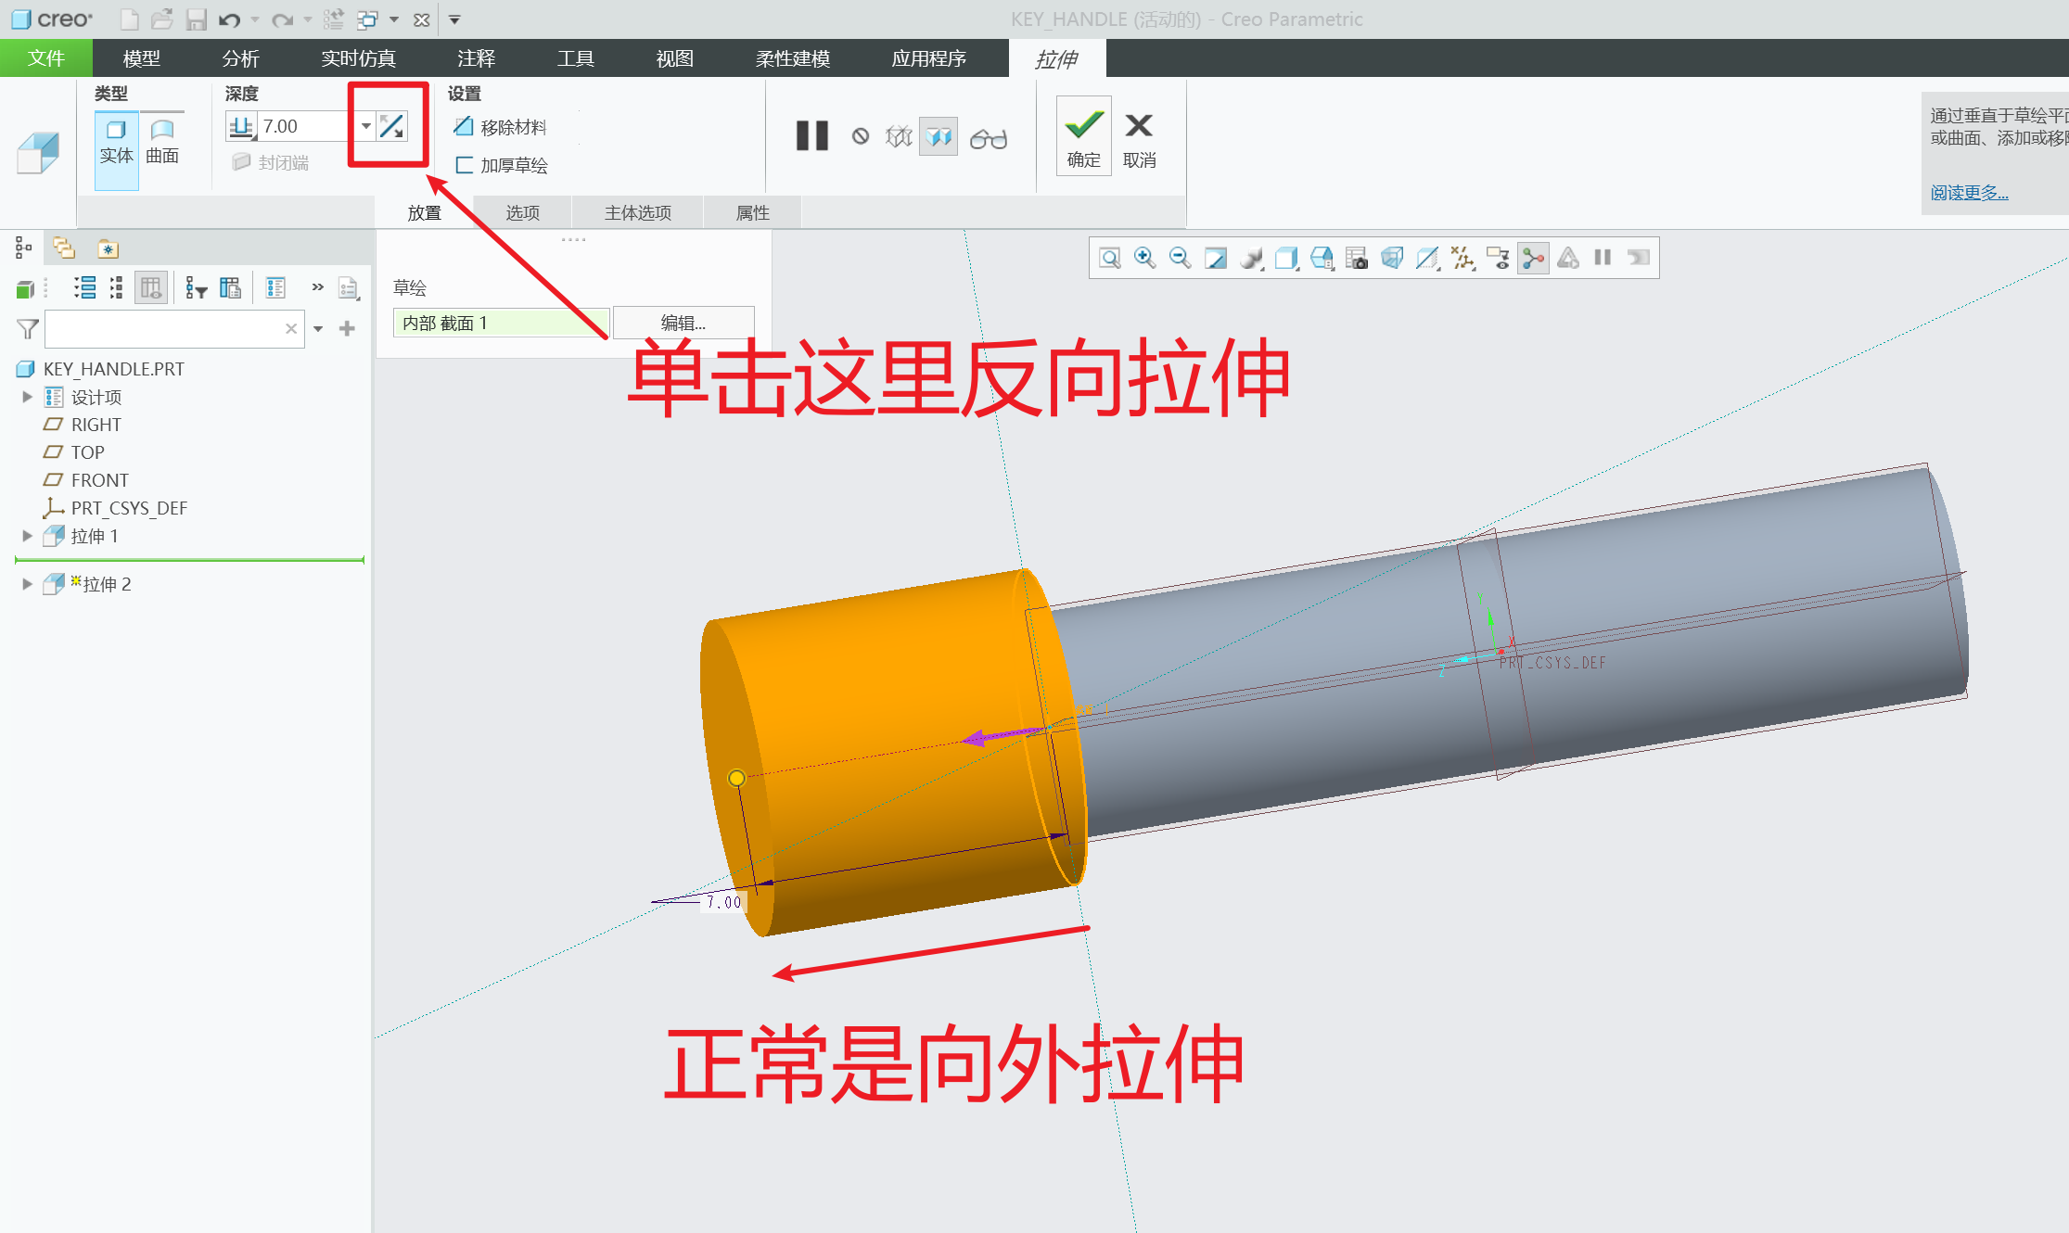Open the saved views camera icon
This screenshot has width=2069, height=1233.
(1357, 258)
